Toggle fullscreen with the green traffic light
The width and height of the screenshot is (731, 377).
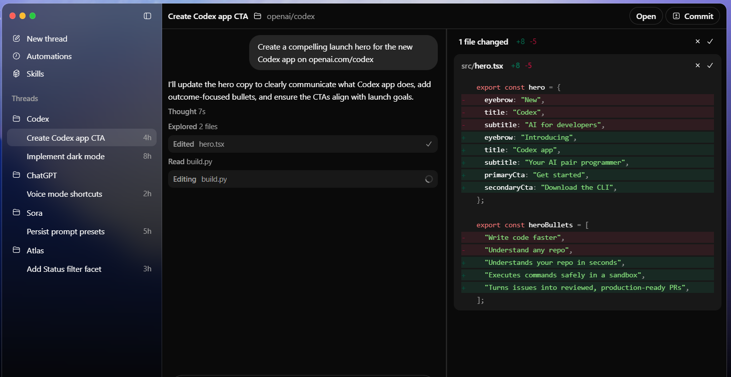tap(33, 16)
